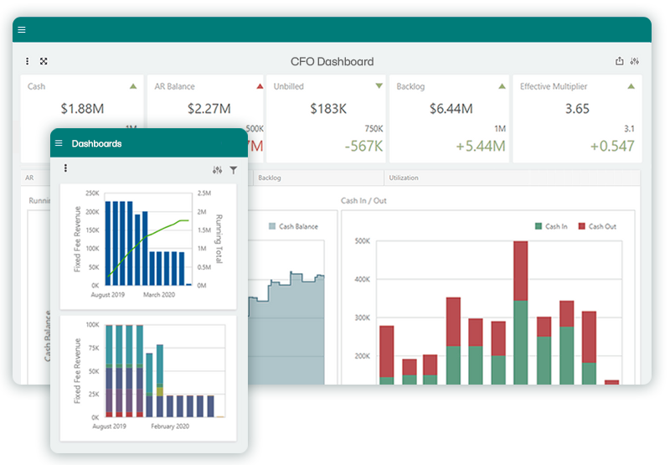Open parameters sliders icon in Dashboards panel
This screenshot has width=670, height=465.
pyautogui.click(x=218, y=170)
